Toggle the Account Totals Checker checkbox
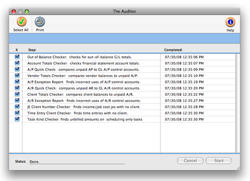This screenshot has width=250, height=181. (x=17, y=63)
